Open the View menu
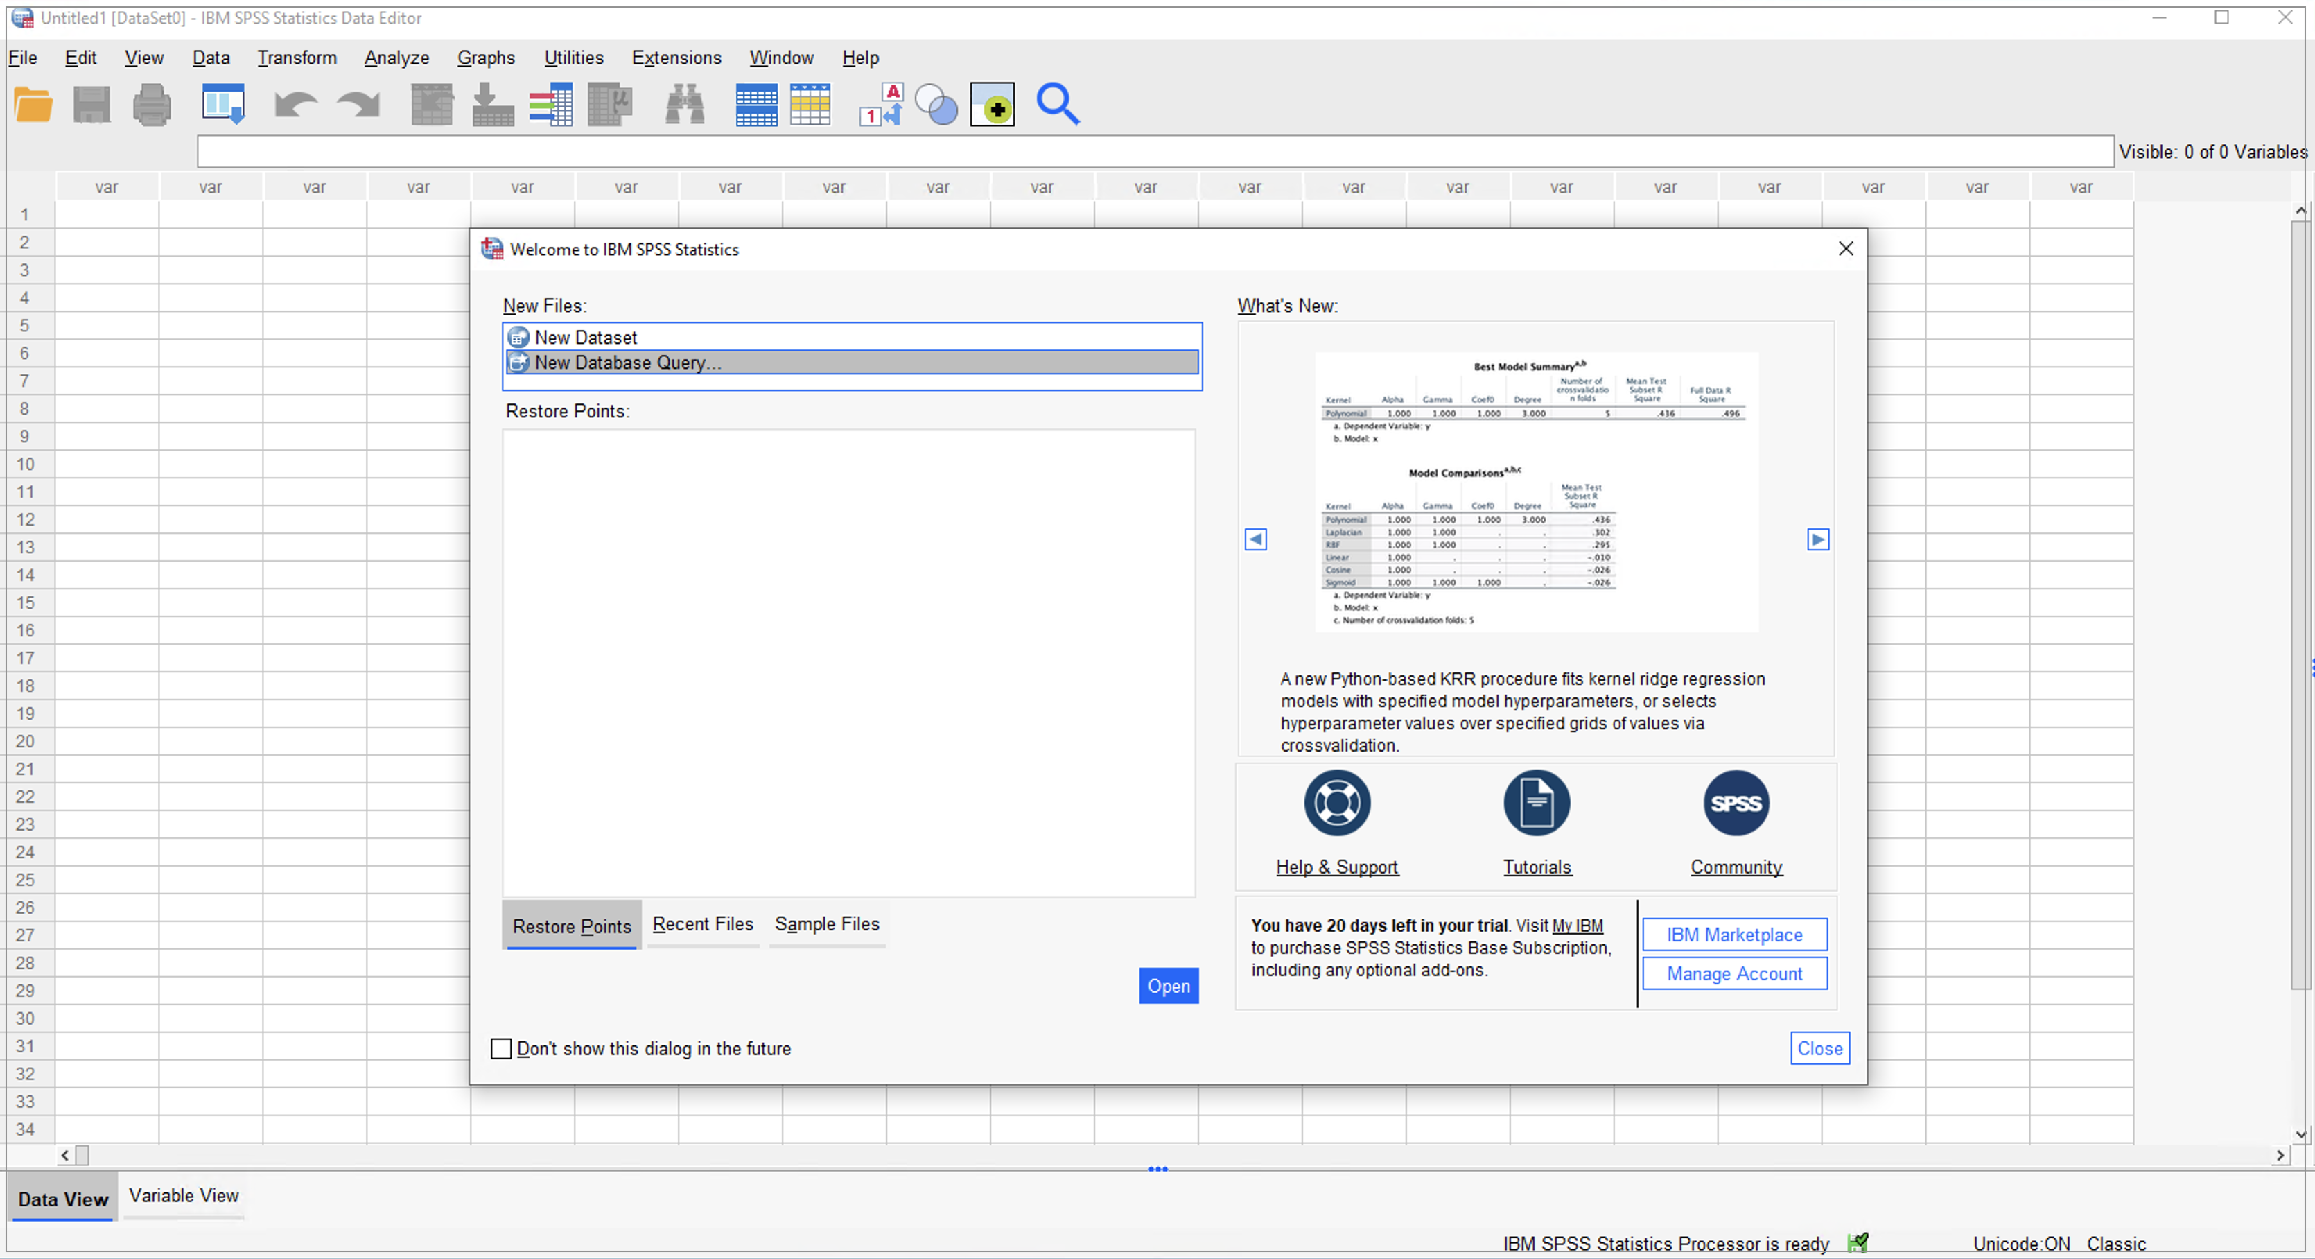The width and height of the screenshot is (2315, 1259). (x=143, y=58)
